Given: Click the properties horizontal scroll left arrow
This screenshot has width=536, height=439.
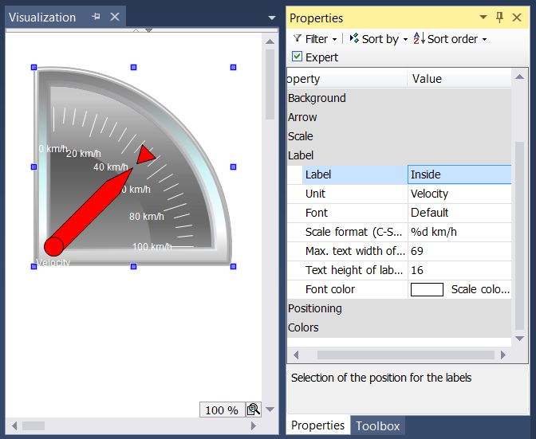Looking at the screenshot, I should tap(296, 355).
